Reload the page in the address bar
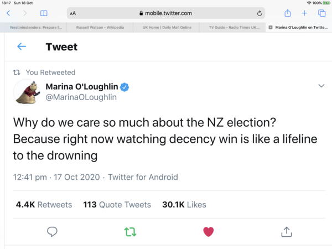This screenshot has height=249, width=332. pyautogui.click(x=259, y=13)
